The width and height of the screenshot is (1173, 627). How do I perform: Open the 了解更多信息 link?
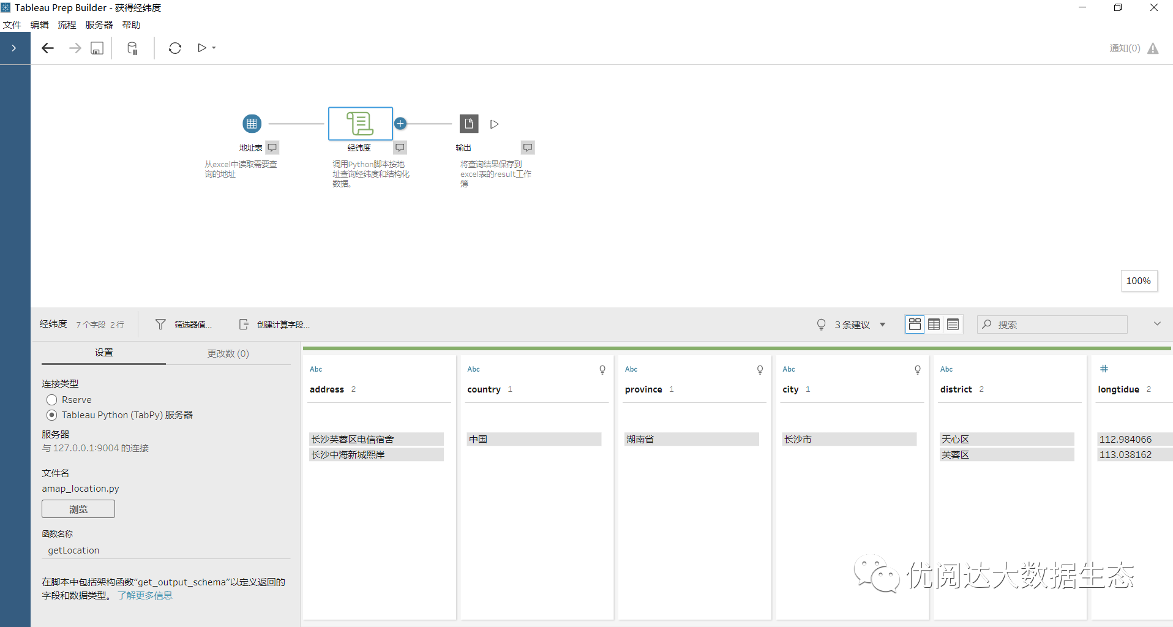(x=145, y=596)
